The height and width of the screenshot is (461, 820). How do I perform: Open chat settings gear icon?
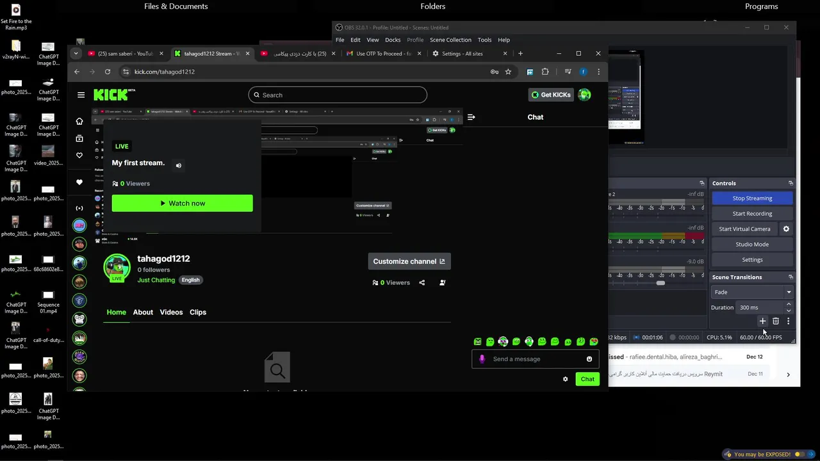(x=565, y=379)
